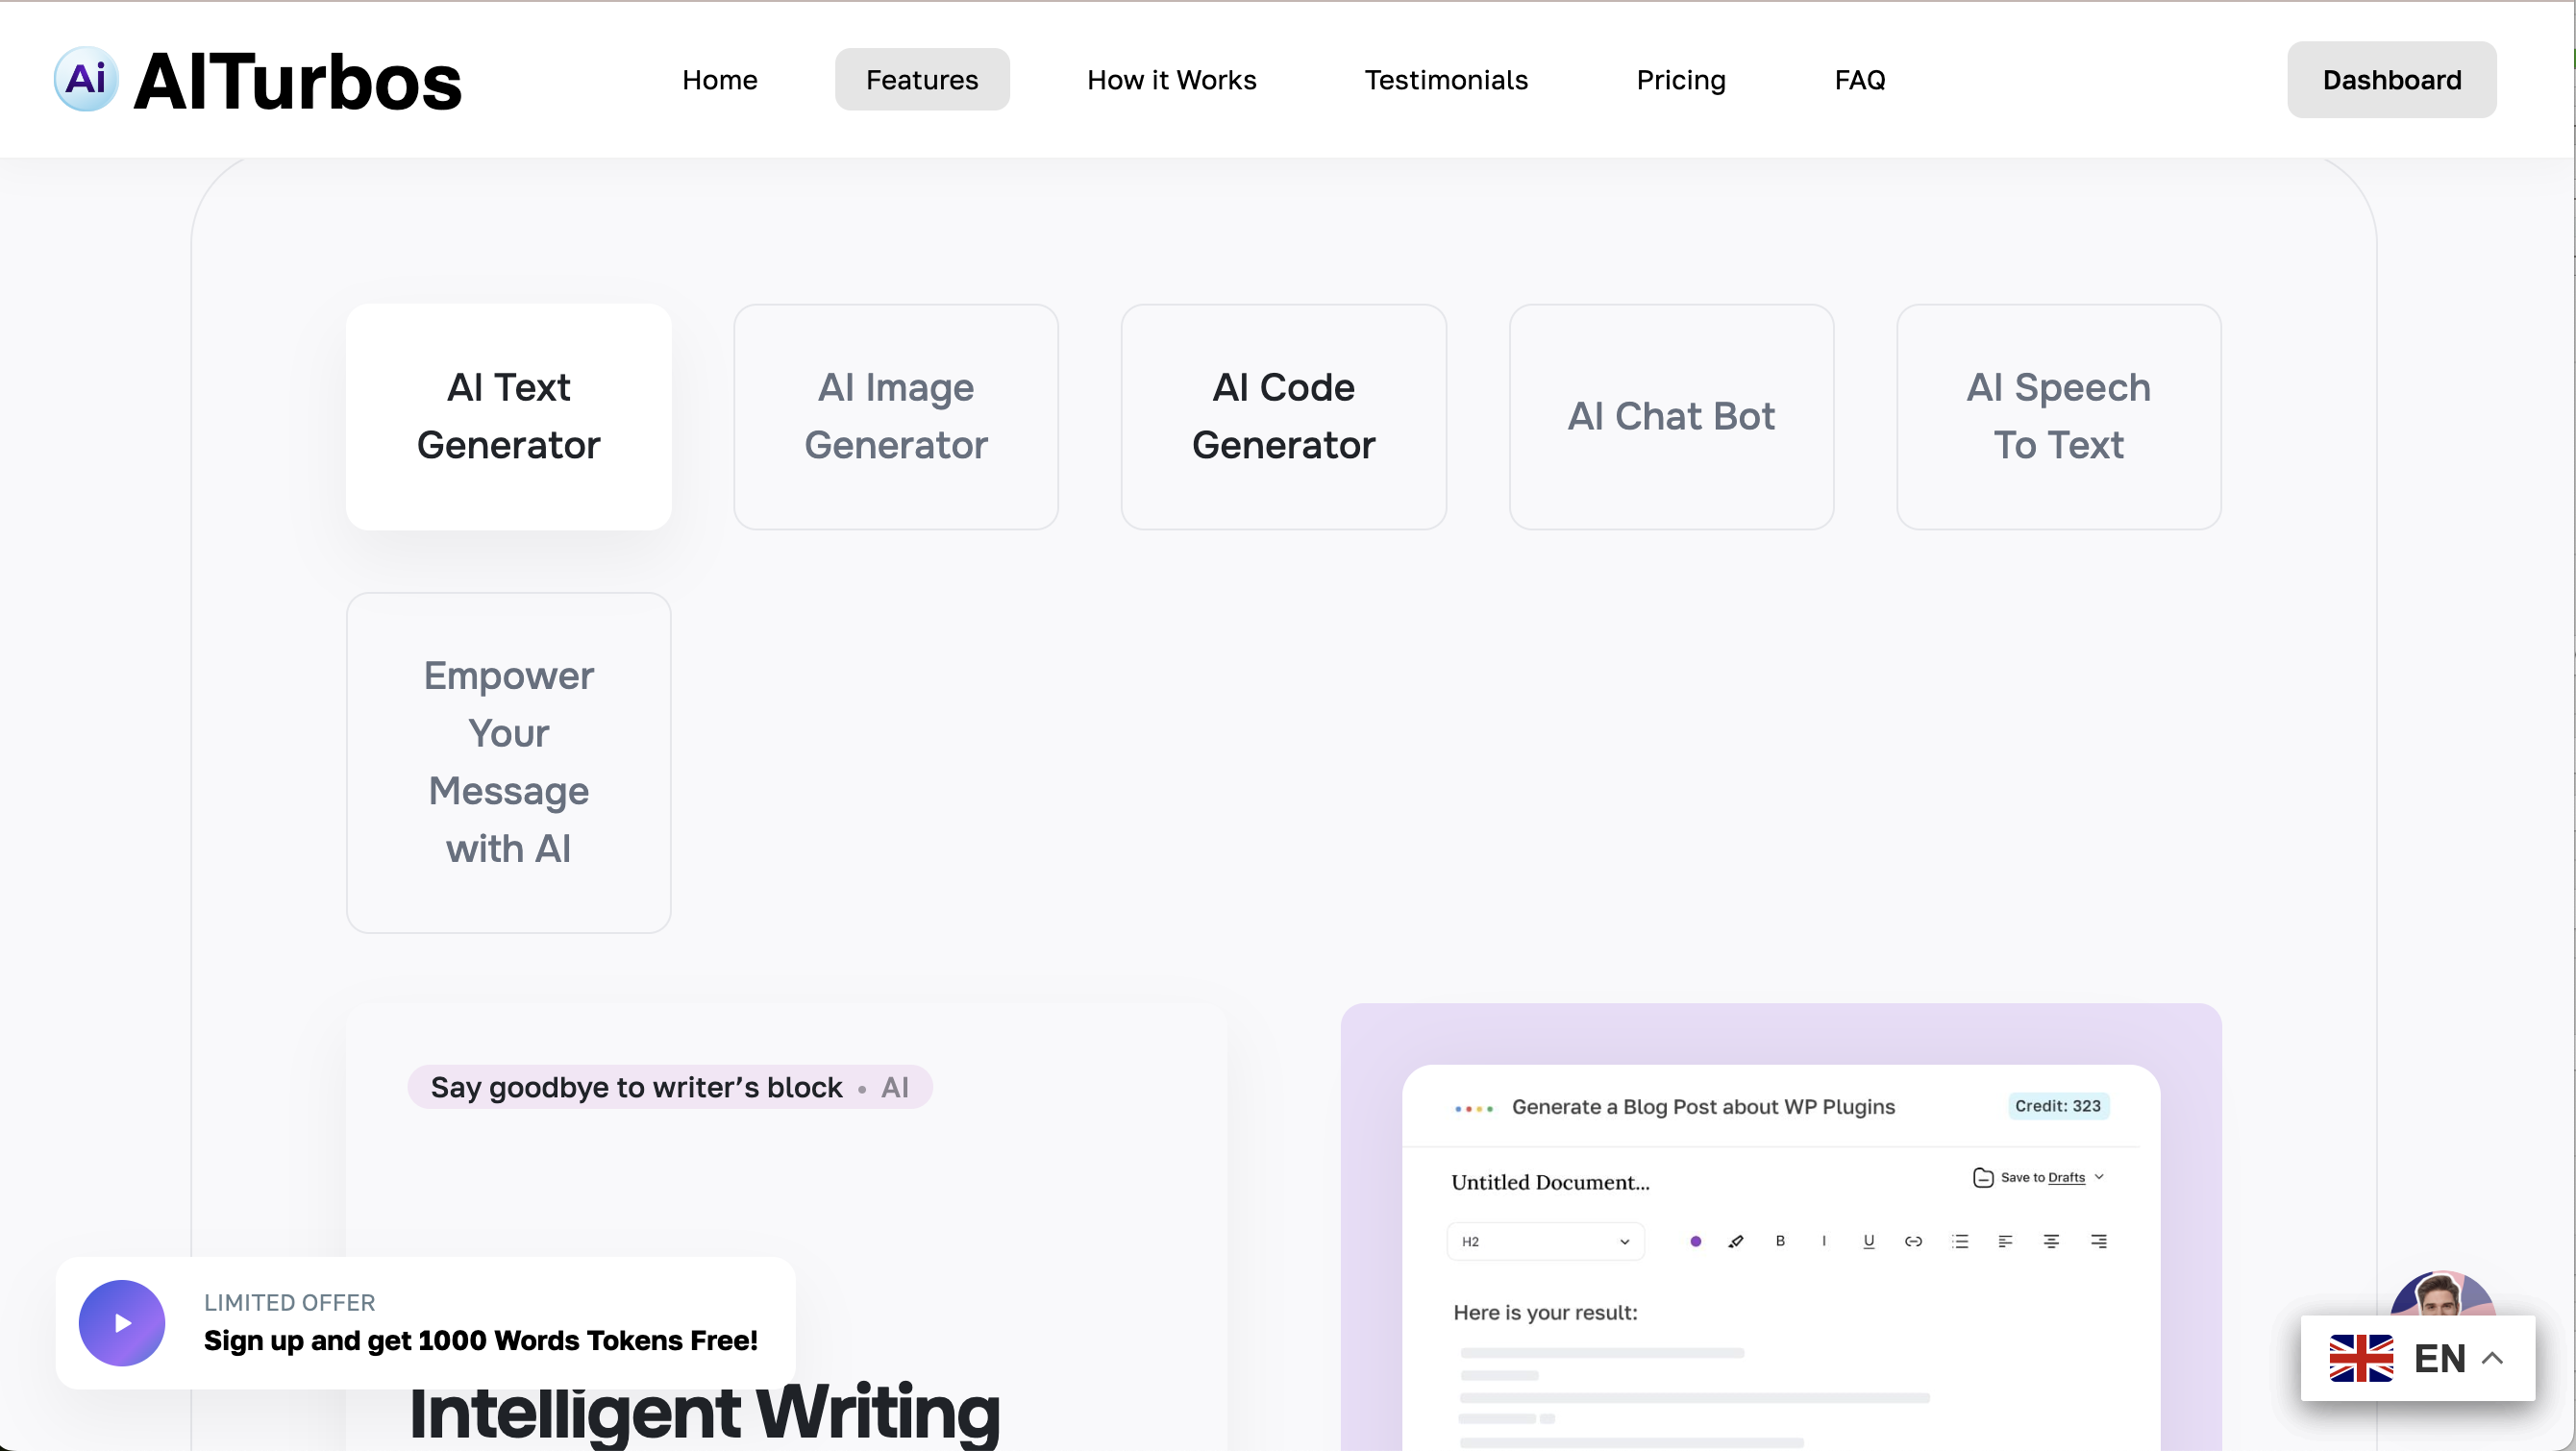Center align text in editor toolbar
The height and width of the screenshot is (1451, 2576).
coord(2051,1241)
